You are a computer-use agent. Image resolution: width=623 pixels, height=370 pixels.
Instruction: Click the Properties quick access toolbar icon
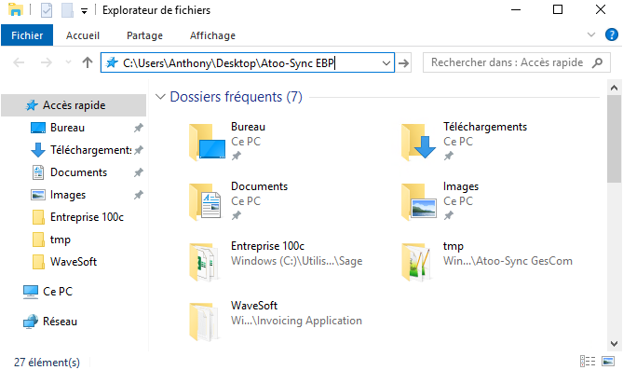(47, 10)
